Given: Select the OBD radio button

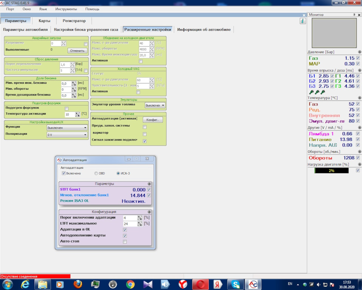Looking at the screenshot, I should (x=96, y=173).
